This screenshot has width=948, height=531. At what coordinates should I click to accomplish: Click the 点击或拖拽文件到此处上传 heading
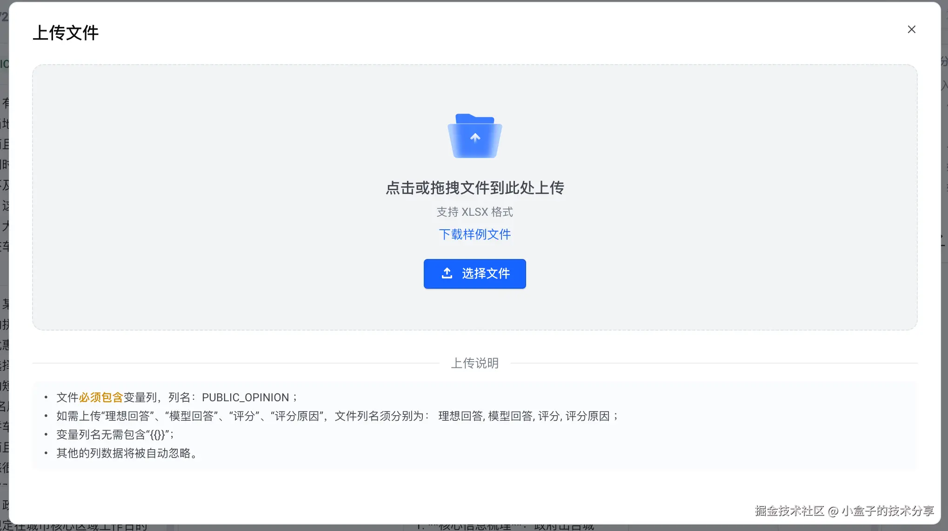click(x=474, y=188)
